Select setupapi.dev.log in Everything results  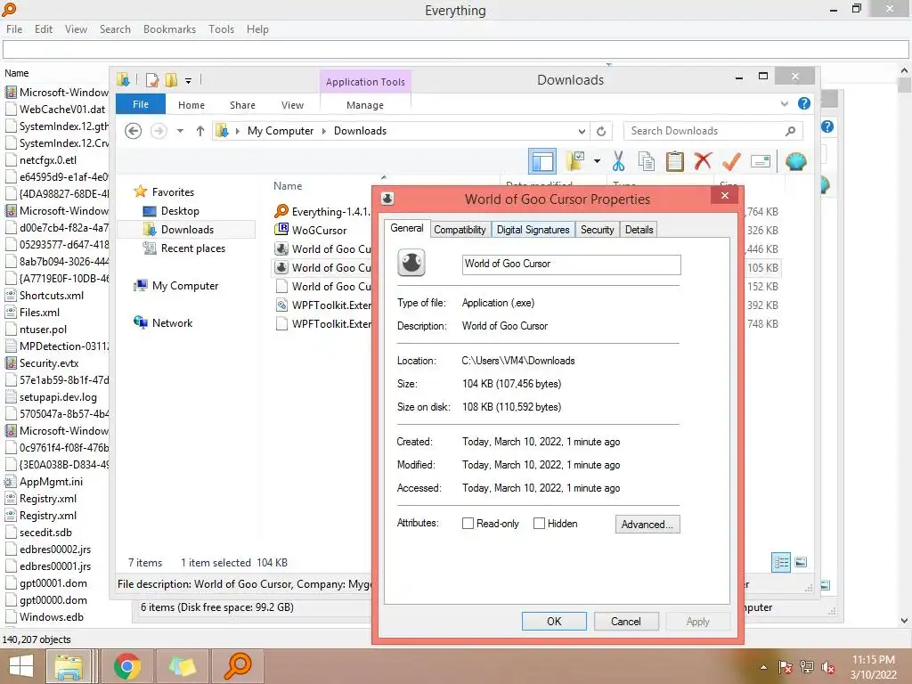coord(58,397)
